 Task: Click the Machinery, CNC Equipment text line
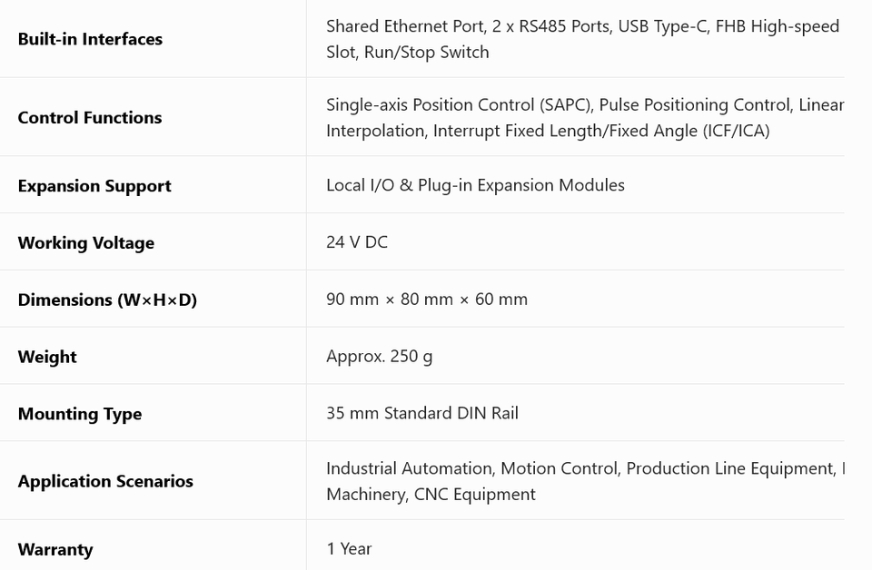pyautogui.click(x=431, y=495)
